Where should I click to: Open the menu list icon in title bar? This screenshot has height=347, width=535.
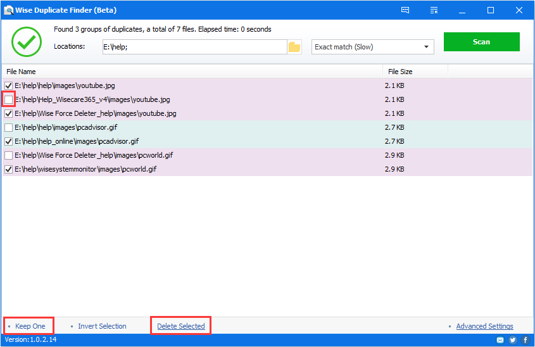coord(434,10)
